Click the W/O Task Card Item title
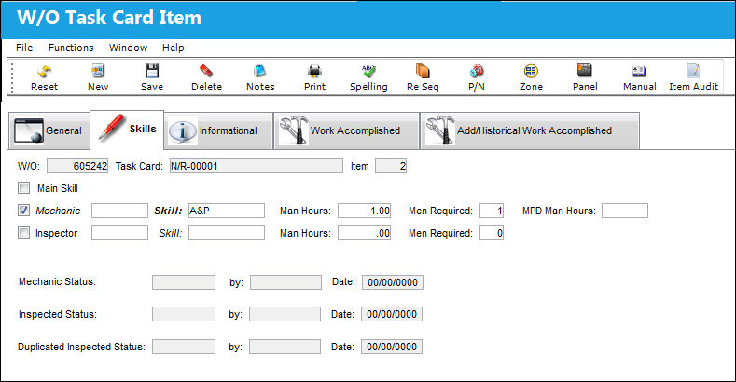 [x=109, y=18]
